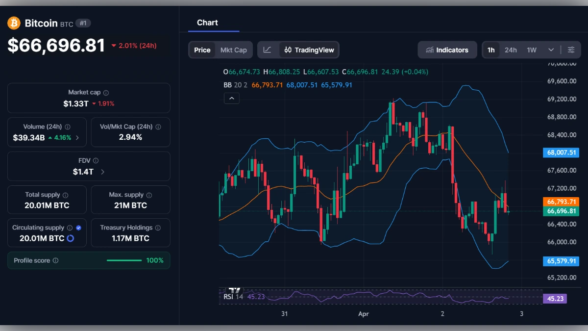Image resolution: width=588 pixels, height=331 pixels.
Task: Open the timeframe dropdown chevron
Action: [550, 50]
